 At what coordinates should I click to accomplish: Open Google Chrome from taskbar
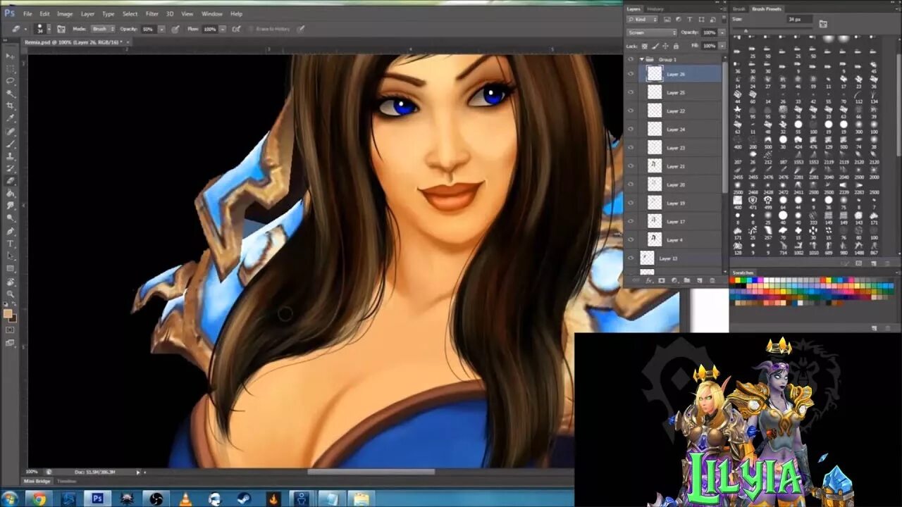tap(39, 499)
